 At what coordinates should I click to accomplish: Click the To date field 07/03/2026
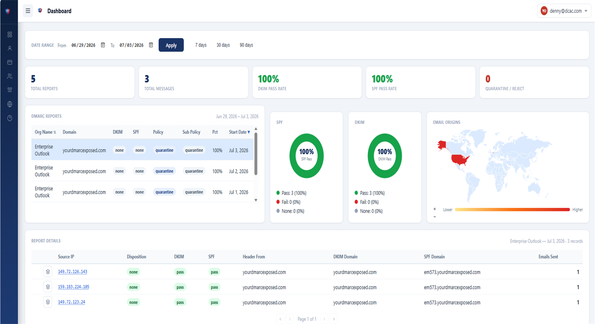[131, 45]
